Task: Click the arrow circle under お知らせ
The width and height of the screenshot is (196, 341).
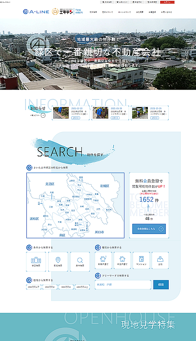Action: point(43,115)
